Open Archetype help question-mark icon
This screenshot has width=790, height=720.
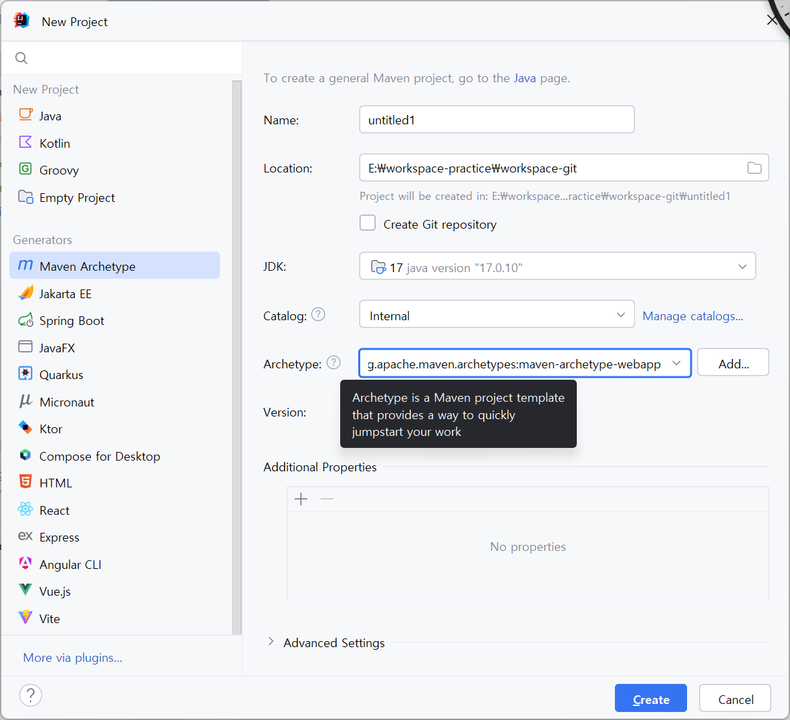pos(334,363)
